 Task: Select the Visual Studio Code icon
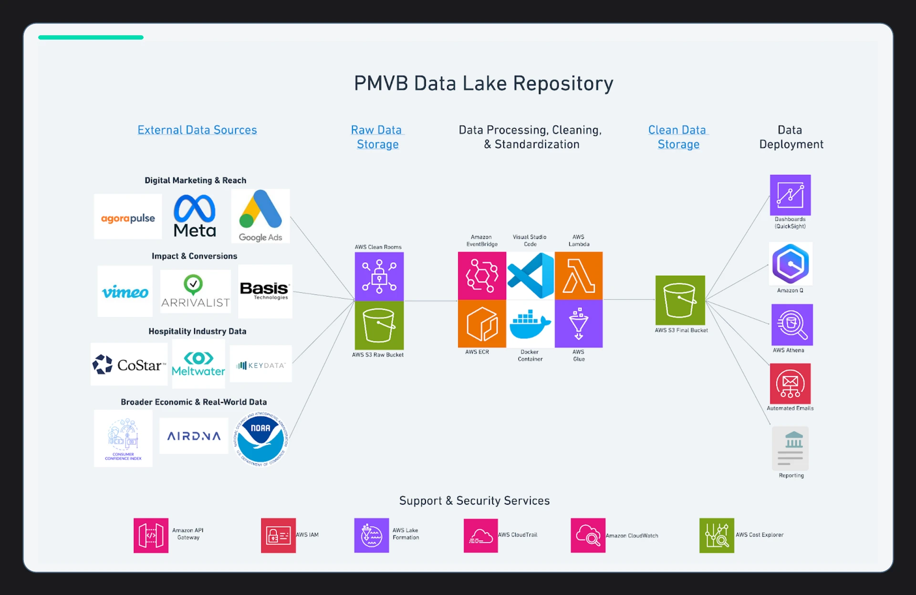531,276
